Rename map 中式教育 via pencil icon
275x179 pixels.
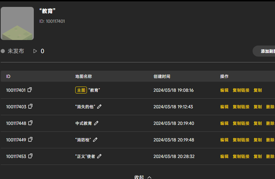pyautogui.click(x=96, y=123)
